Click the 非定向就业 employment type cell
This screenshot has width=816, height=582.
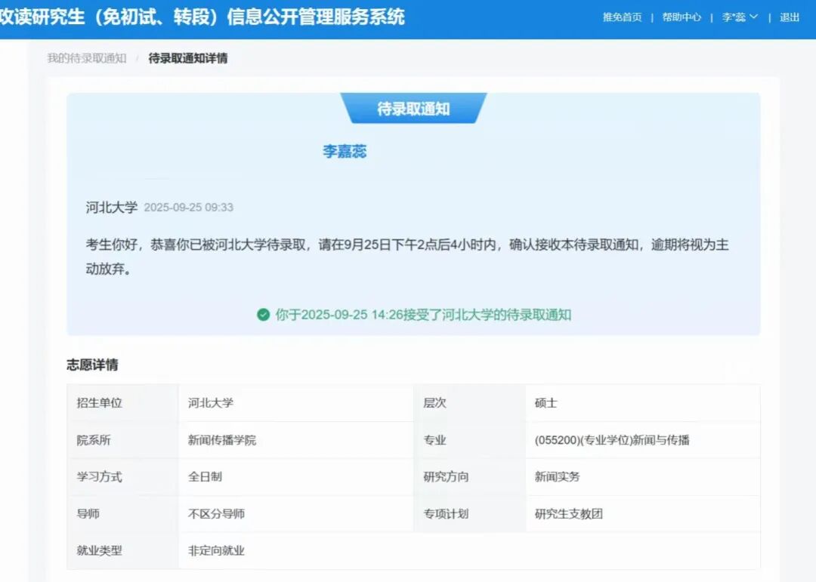pyautogui.click(x=216, y=551)
